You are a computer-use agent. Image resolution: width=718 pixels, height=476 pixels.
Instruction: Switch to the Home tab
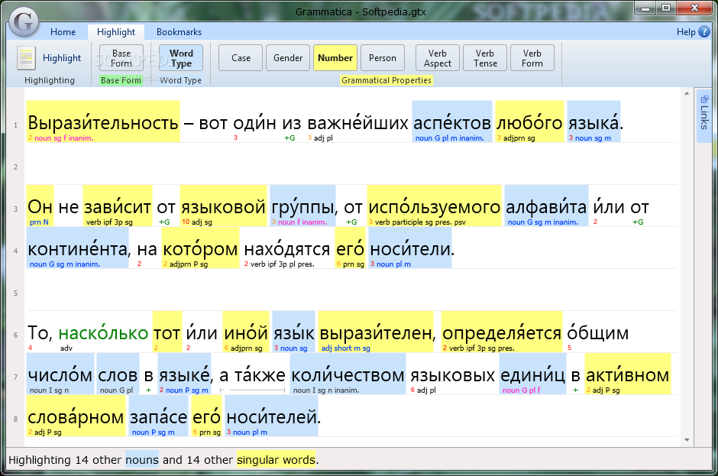63,31
